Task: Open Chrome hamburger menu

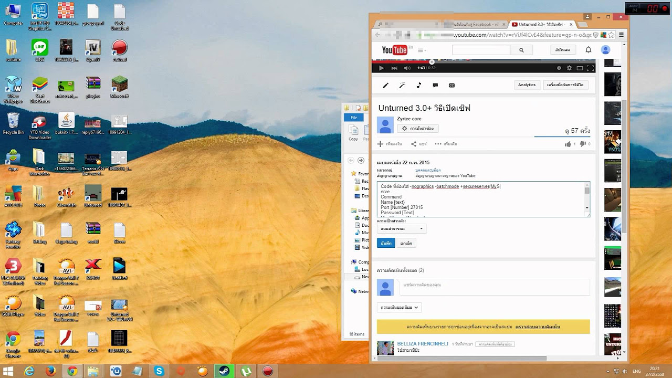Action: pyautogui.click(x=621, y=35)
